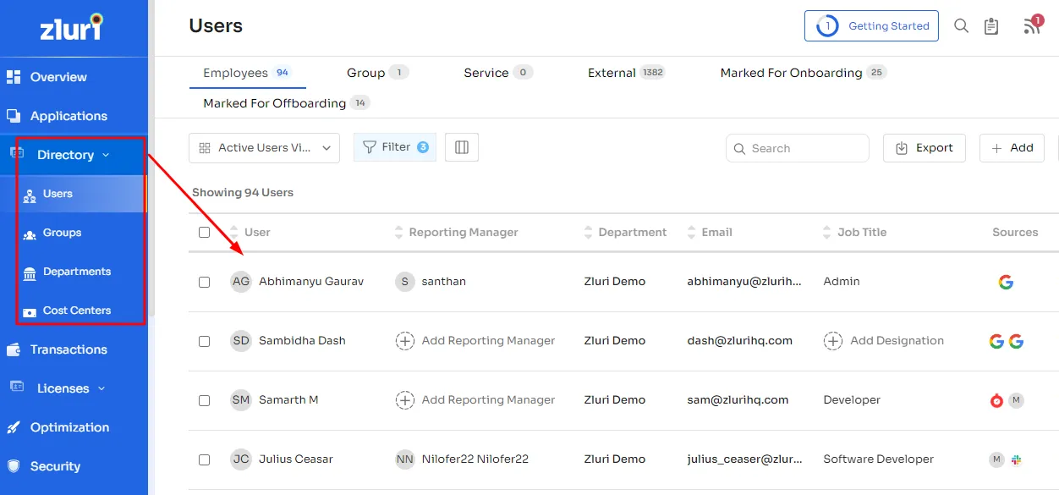The image size is (1059, 495).
Task: Click the column layout icon button
Action: 462,147
